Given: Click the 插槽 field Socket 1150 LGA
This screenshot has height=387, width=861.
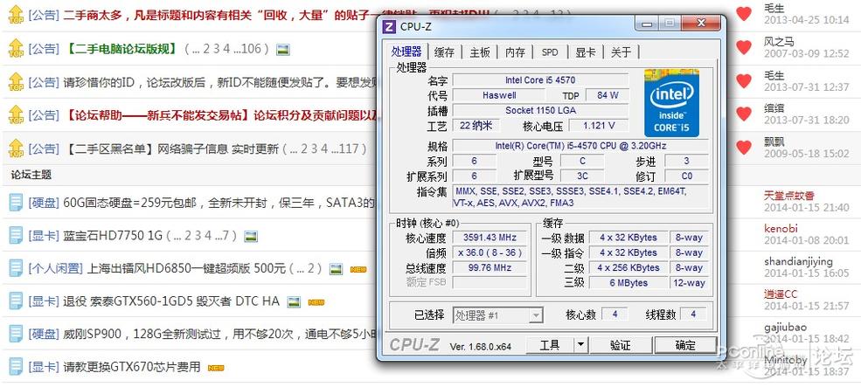Looking at the screenshot, I should coord(540,110).
